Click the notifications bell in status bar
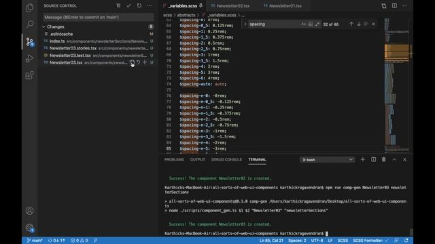The width and height of the screenshot is (435, 244). pos(406,241)
